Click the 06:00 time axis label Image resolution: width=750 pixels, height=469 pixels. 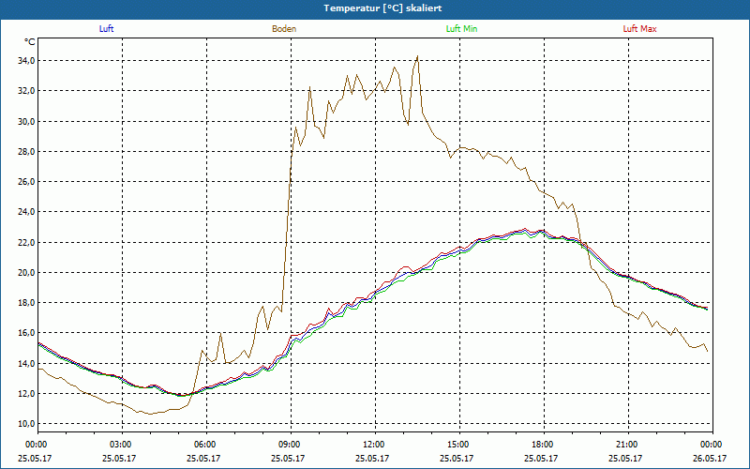click(206, 445)
